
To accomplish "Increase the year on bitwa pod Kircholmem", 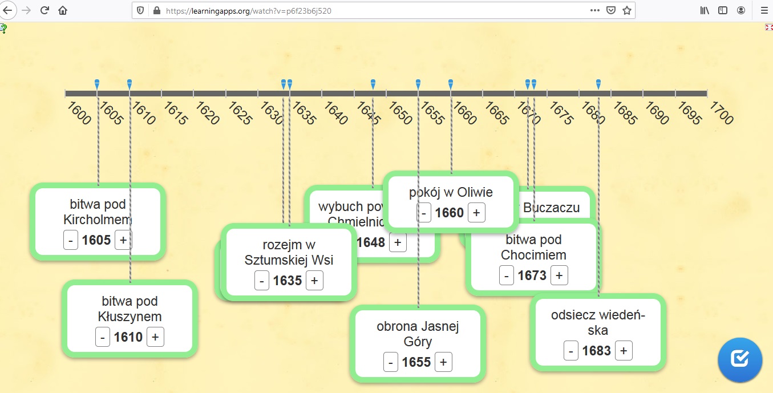I will [123, 240].
